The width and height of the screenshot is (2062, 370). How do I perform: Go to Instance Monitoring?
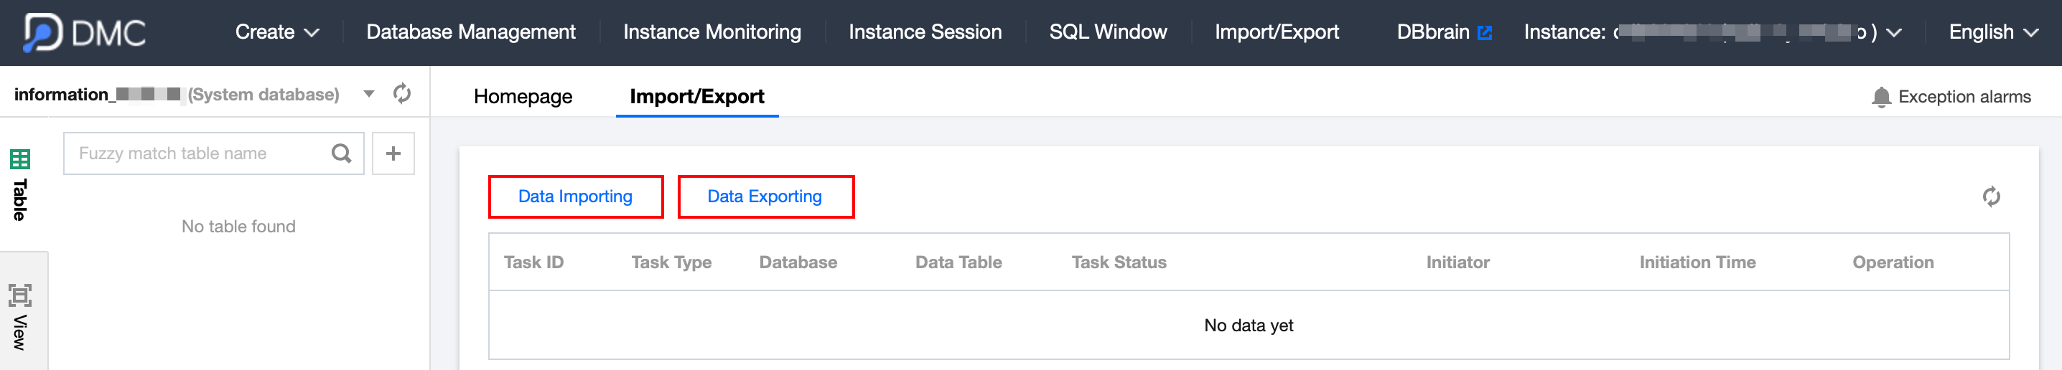pyautogui.click(x=712, y=32)
